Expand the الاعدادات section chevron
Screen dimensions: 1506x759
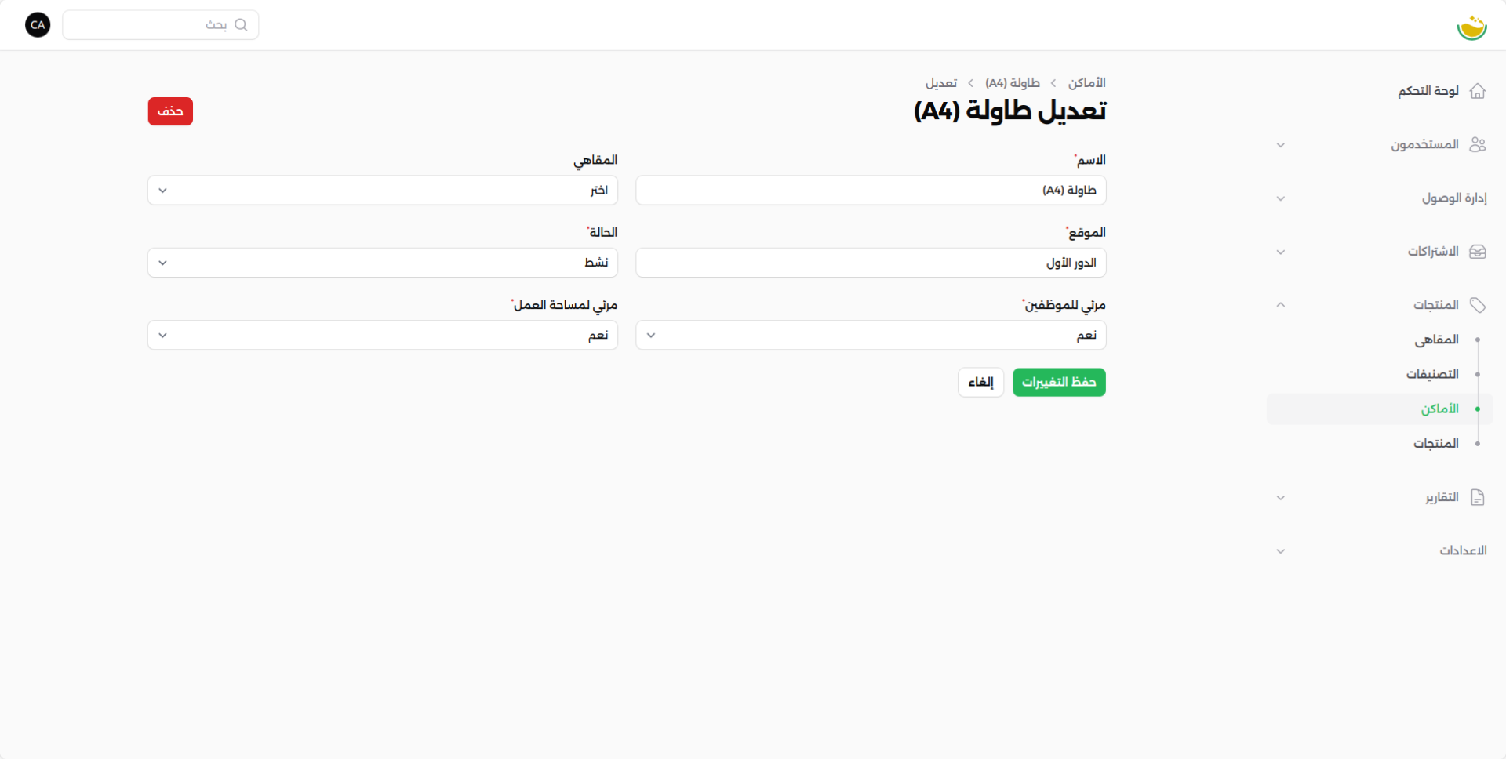pos(1281,551)
